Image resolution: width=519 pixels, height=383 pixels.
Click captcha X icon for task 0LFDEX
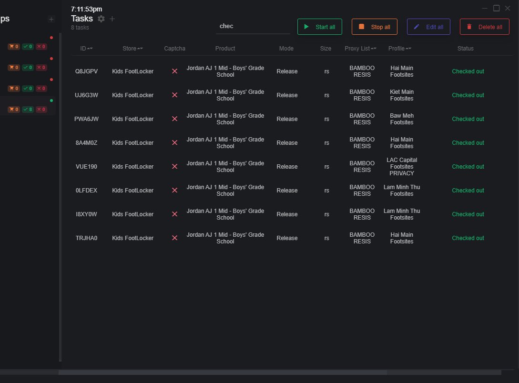(x=175, y=190)
